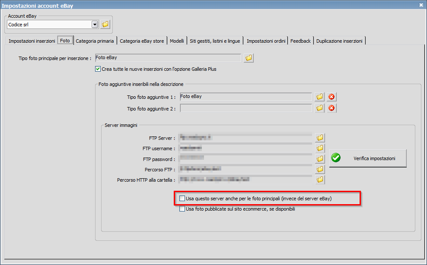Go to the Modelli tab
427x265 pixels.
click(x=177, y=41)
